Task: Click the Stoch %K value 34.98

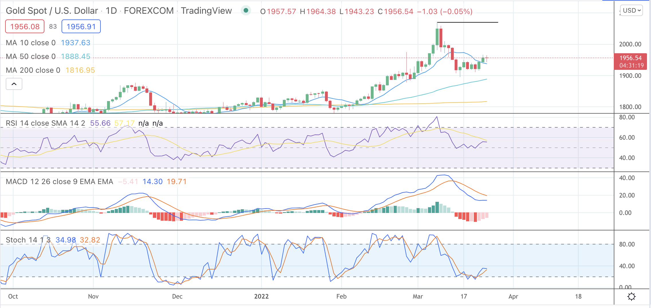Action: 66,240
